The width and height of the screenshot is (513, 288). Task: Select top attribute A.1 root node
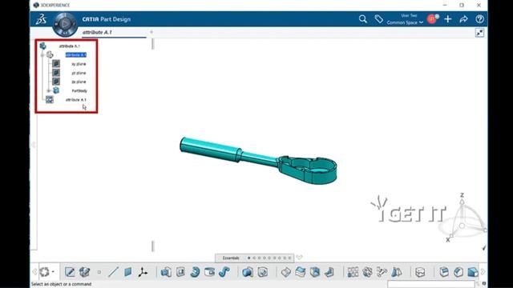(x=70, y=46)
